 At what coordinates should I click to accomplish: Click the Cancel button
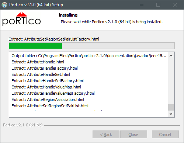click(165, 135)
